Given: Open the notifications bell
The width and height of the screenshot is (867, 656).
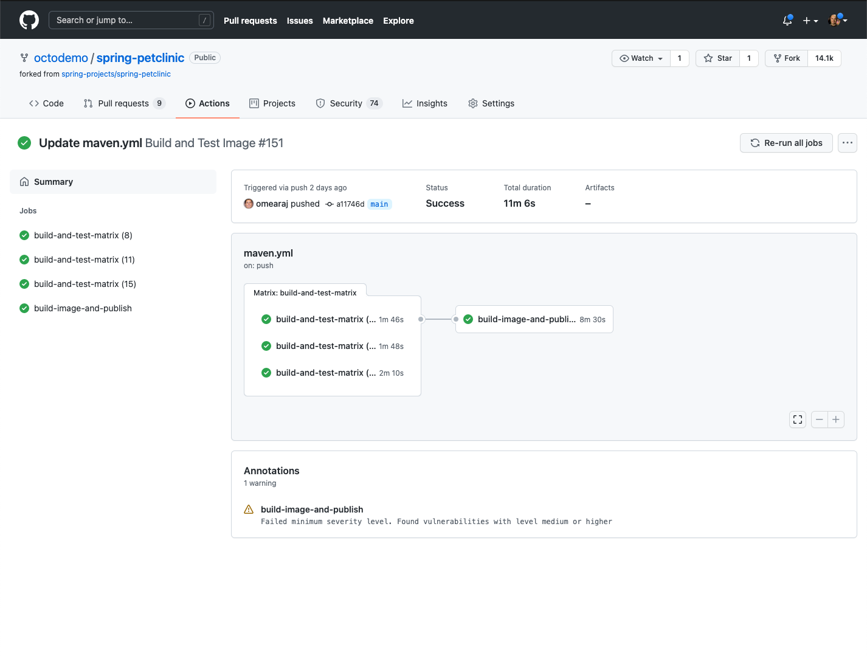Looking at the screenshot, I should click(787, 20).
